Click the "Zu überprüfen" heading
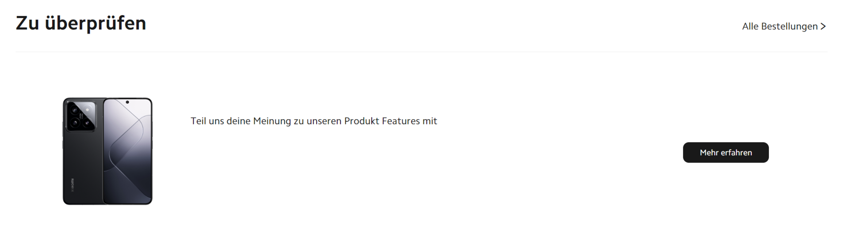 click(x=81, y=23)
